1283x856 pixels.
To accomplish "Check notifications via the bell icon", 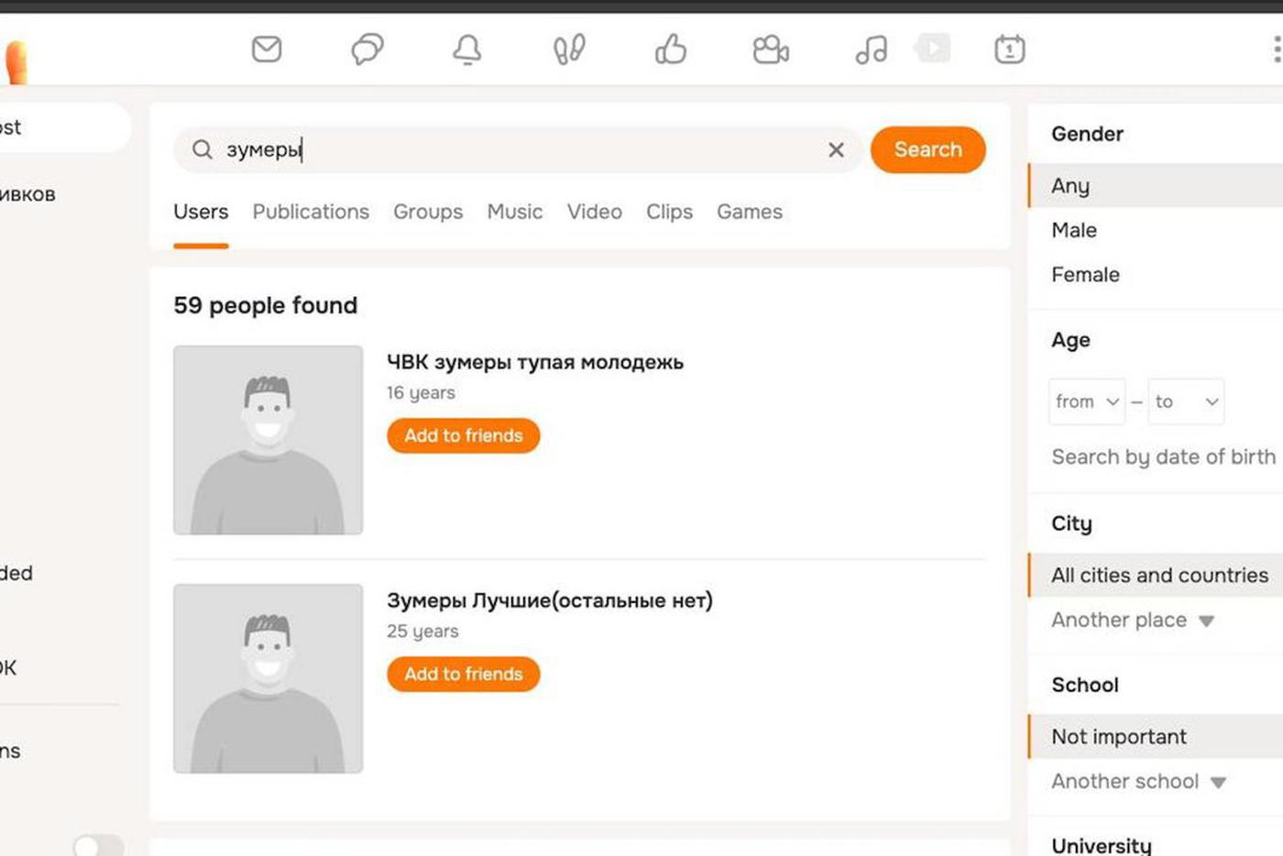I will click(467, 49).
